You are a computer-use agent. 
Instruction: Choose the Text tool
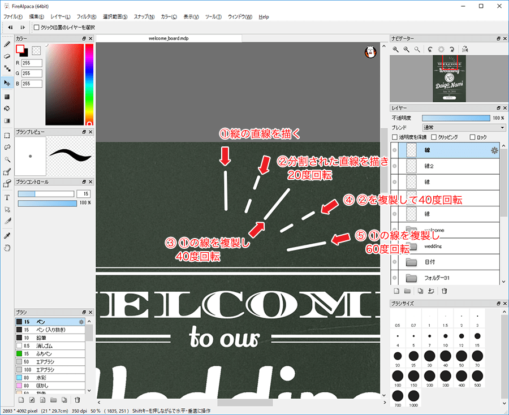tap(7, 197)
